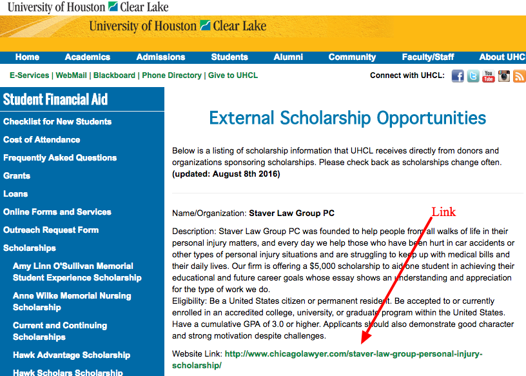Open the Blackboard link
Viewport: 526px width, 376px height.
114,75
